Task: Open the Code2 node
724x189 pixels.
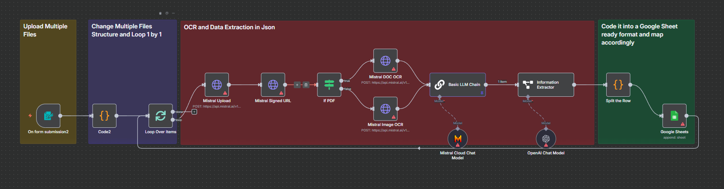Action: point(104,116)
